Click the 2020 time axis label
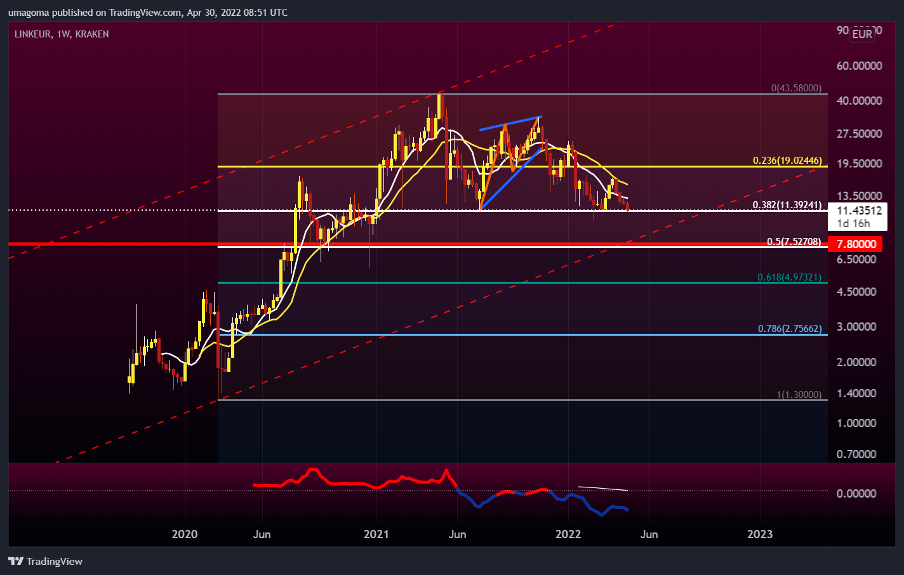904x575 pixels. [x=185, y=534]
